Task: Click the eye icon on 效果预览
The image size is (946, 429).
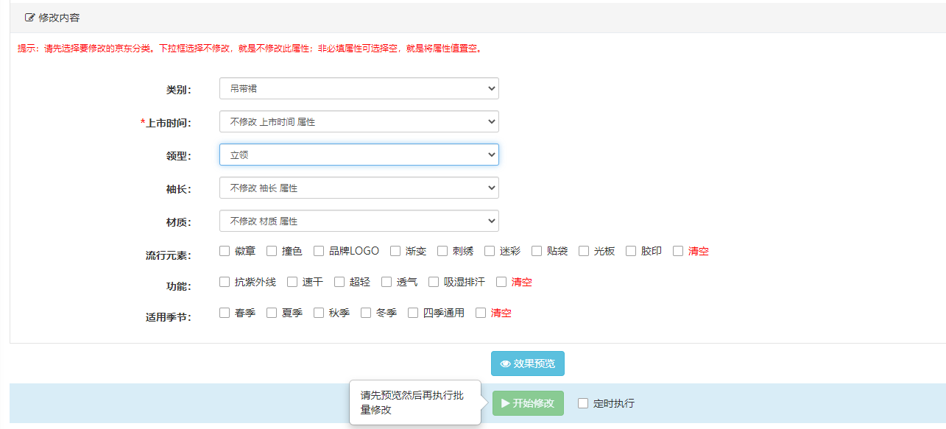Action: 505,364
